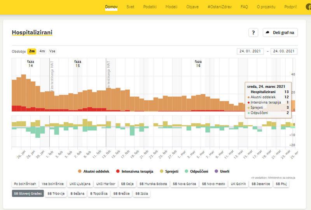The width and height of the screenshot is (311, 210).
Task: Click the question mark help button
Action: (253, 33)
